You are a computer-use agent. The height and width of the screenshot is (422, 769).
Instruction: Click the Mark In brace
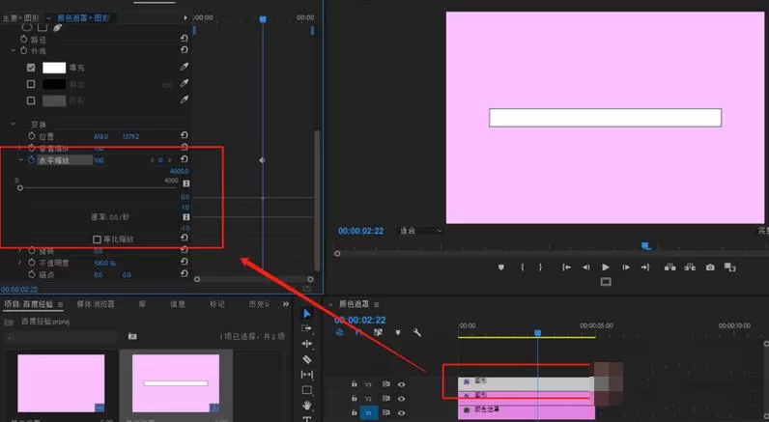523,267
